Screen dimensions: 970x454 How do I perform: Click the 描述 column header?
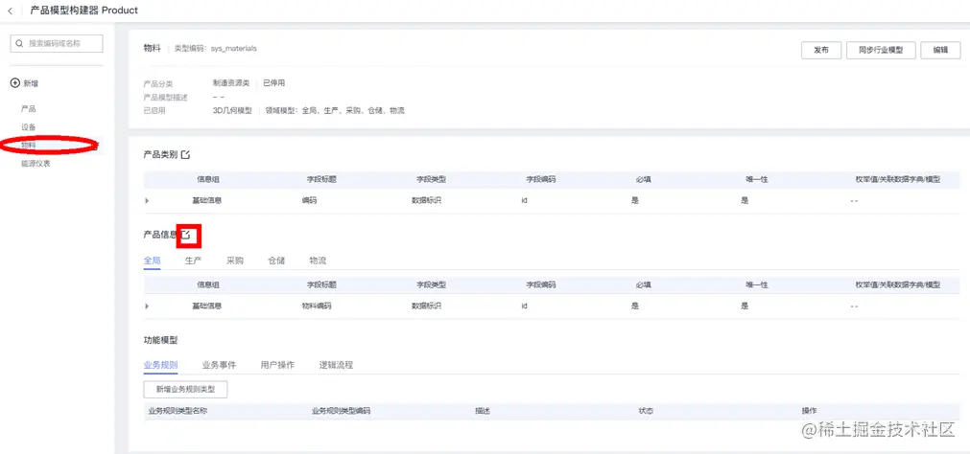point(483,411)
